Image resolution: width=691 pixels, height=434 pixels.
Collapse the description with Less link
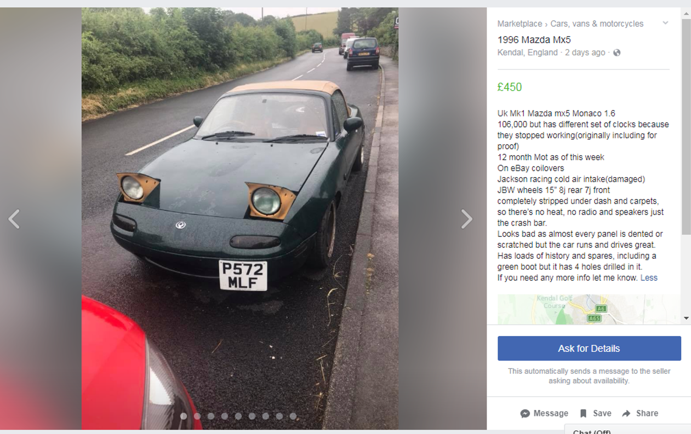(x=649, y=277)
